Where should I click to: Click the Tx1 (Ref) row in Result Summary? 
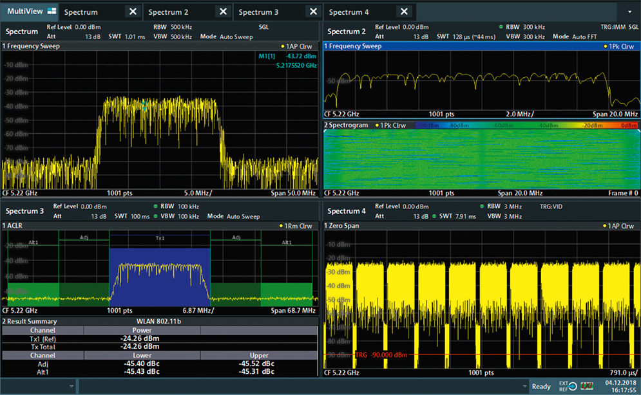click(x=43, y=338)
